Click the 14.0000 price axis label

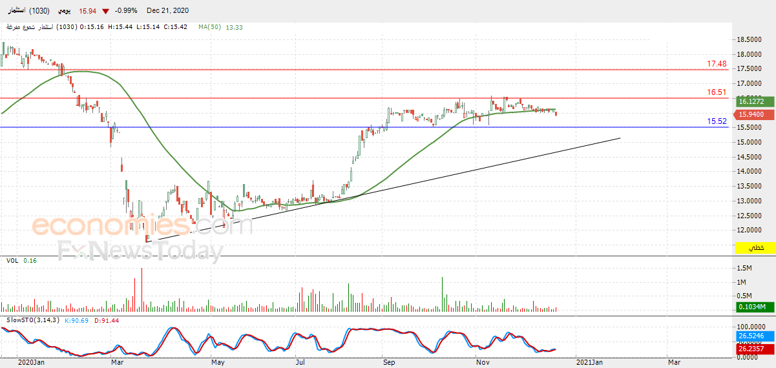749,172
